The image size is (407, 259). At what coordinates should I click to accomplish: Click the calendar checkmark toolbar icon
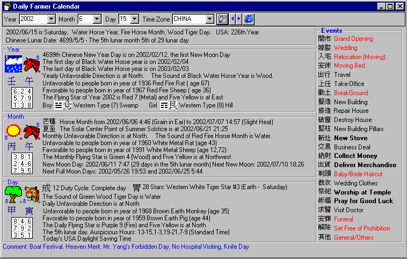pyautogui.click(x=222, y=19)
